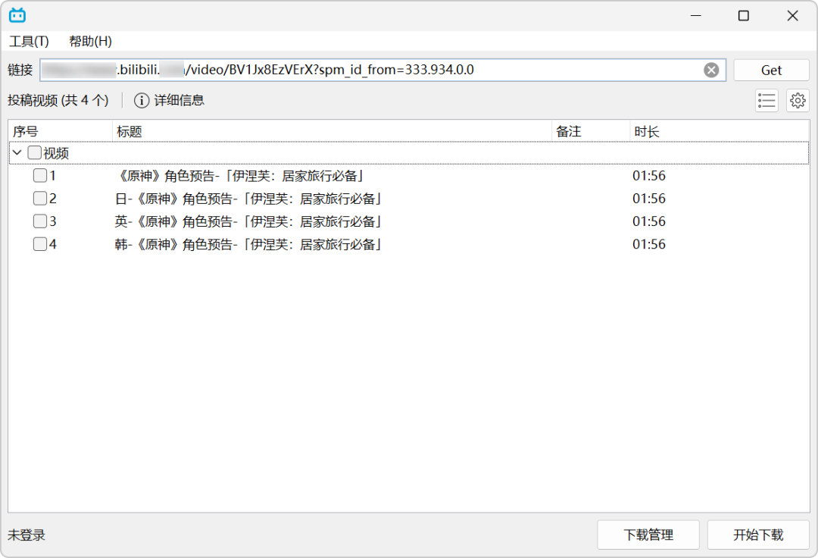This screenshot has height=558, width=818.
Task: Clear the link field with the X icon
Action: 711,70
